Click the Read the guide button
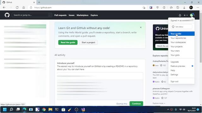 coord(68,42)
